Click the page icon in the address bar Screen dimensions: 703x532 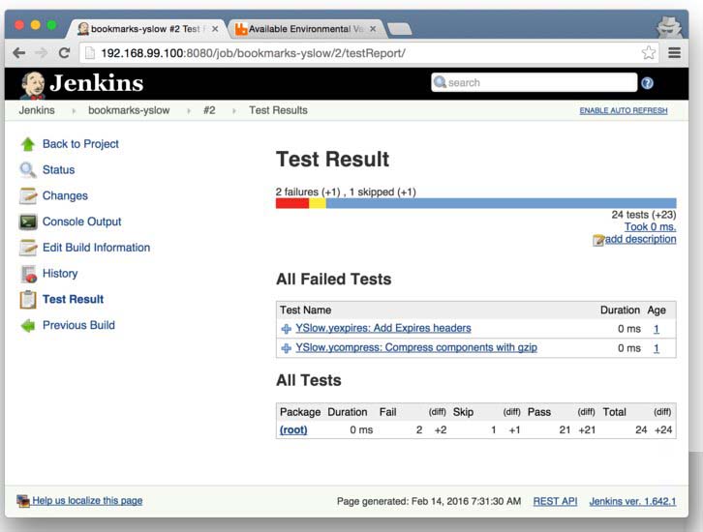(90, 53)
